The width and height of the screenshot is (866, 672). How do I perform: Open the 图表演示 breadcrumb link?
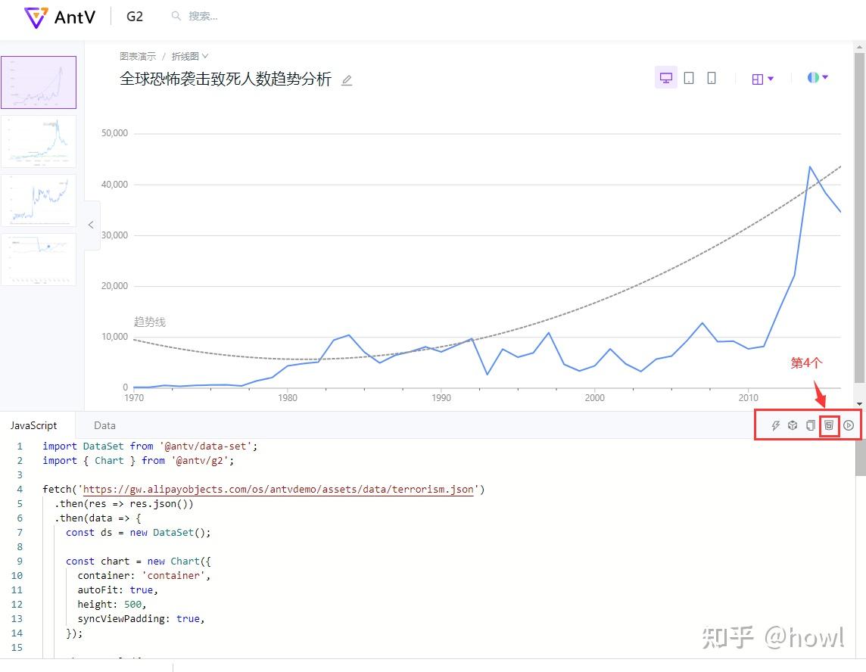coord(137,55)
